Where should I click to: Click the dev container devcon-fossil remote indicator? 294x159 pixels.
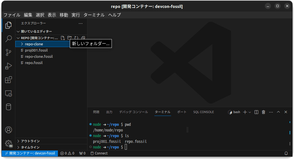coord(30,153)
